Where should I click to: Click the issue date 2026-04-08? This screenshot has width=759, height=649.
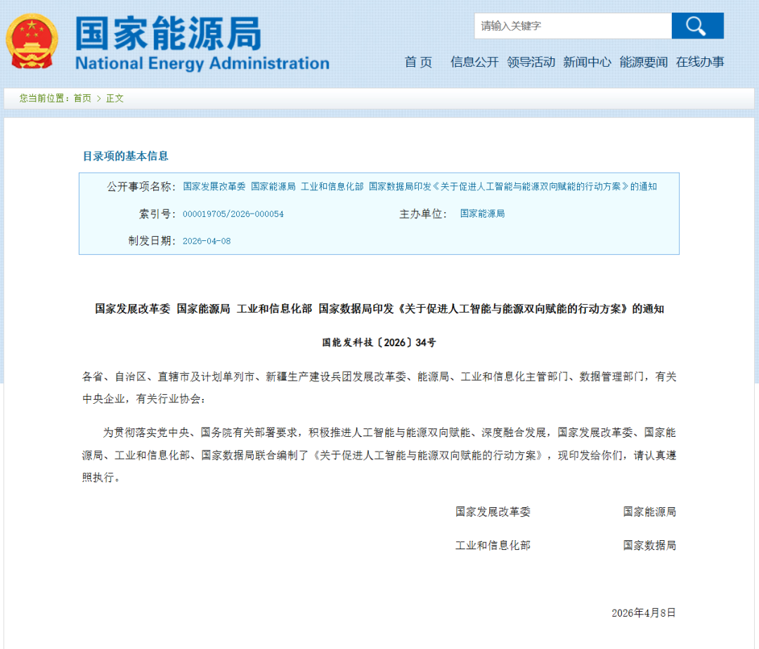tap(207, 241)
